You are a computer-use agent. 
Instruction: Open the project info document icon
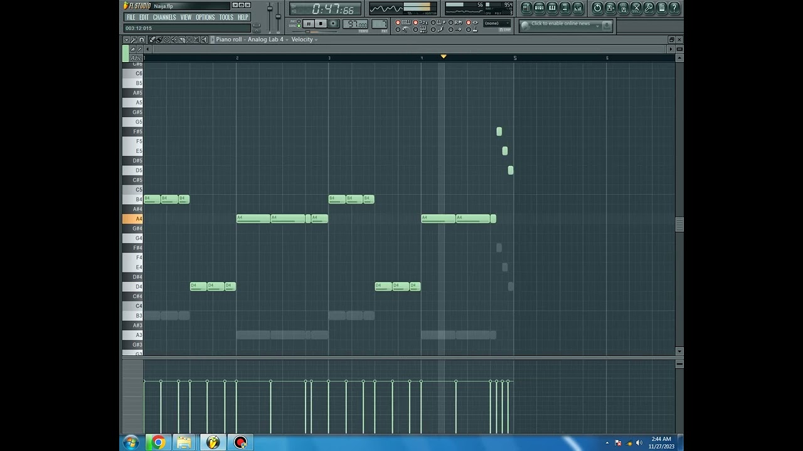point(661,8)
